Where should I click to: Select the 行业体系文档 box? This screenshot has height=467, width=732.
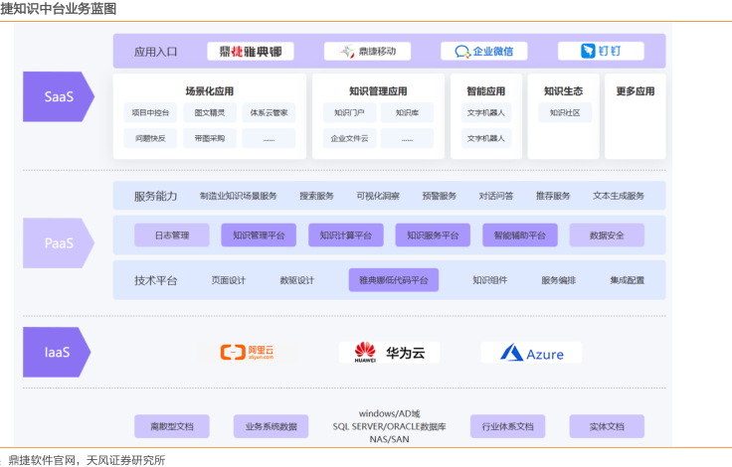pos(507,426)
